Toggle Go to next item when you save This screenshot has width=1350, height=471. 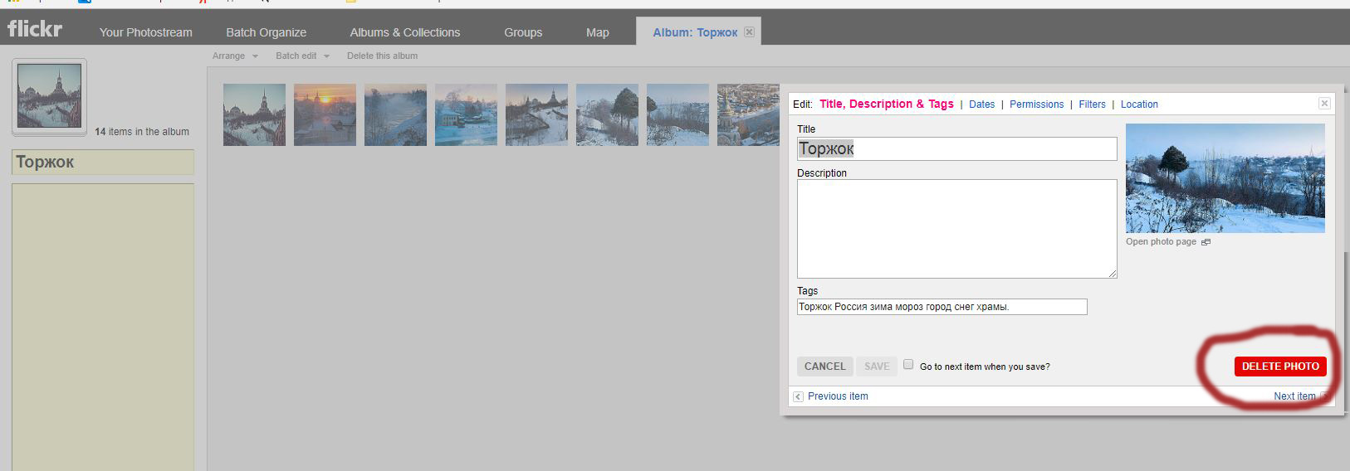[x=908, y=365]
